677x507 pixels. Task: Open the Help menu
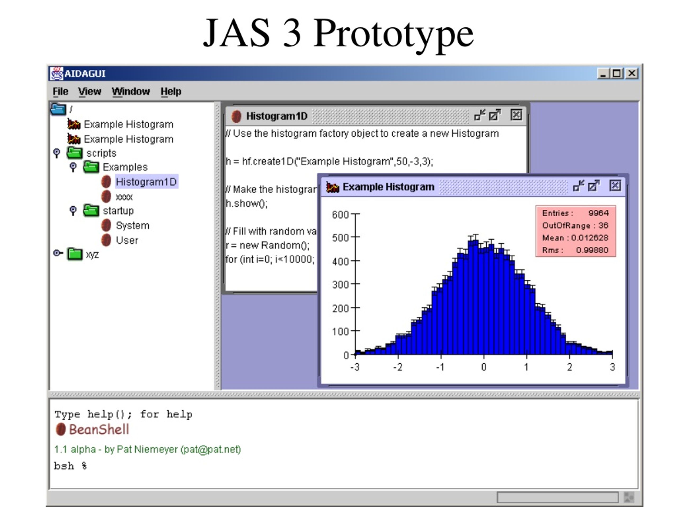[171, 91]
